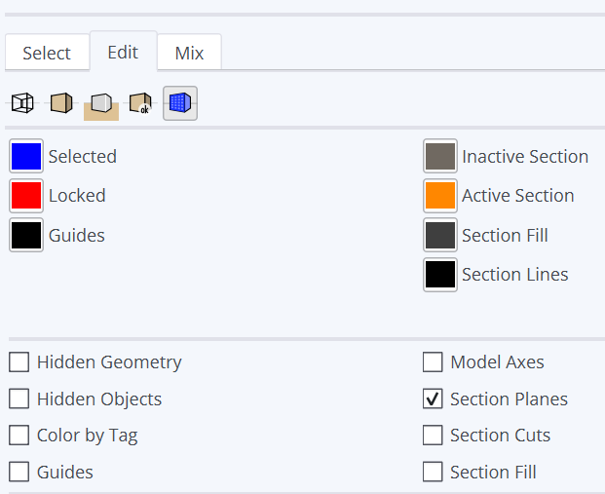Open the Edge settings icon
Viewport: 605px width, 494px height.
tap(22, 102)
